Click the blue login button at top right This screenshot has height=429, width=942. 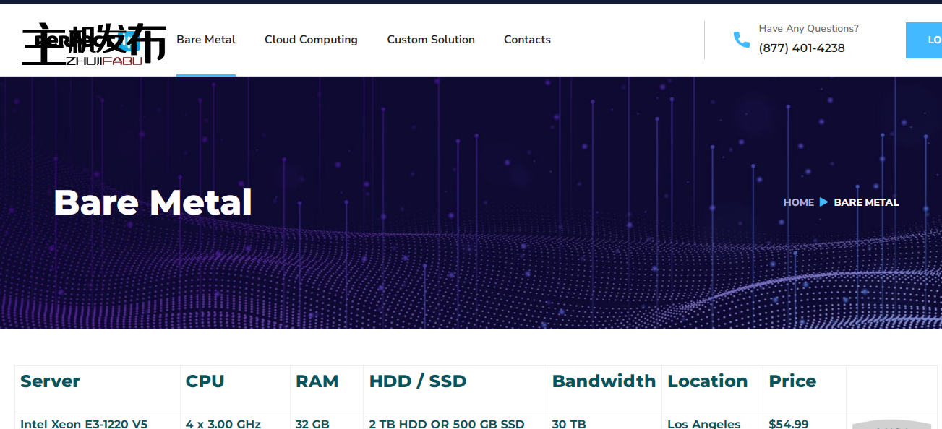click(x=924, y=40)
